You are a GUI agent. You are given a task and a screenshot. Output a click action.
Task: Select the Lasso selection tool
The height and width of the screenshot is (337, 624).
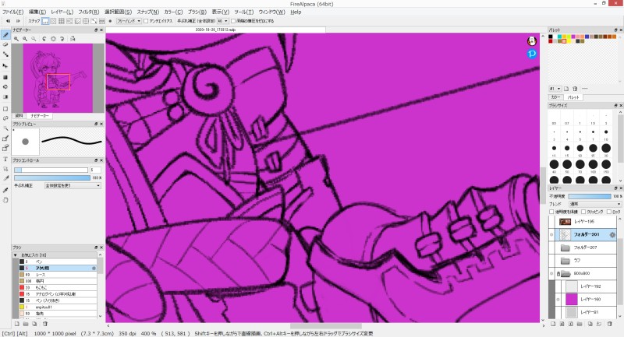click(x=5, y=118)
